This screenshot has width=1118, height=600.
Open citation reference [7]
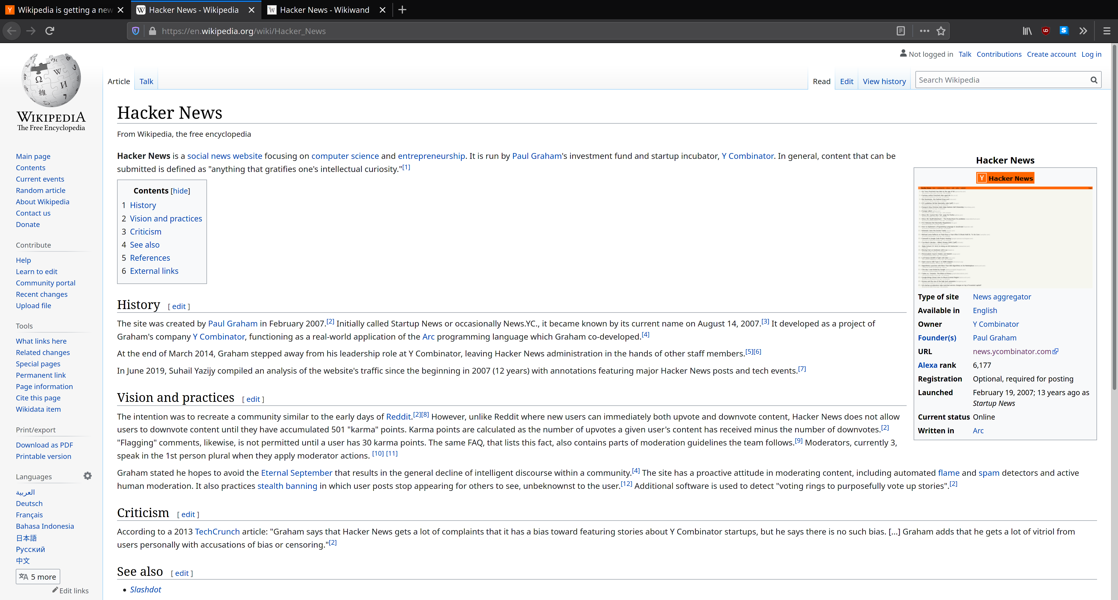[x=802, y=369]
